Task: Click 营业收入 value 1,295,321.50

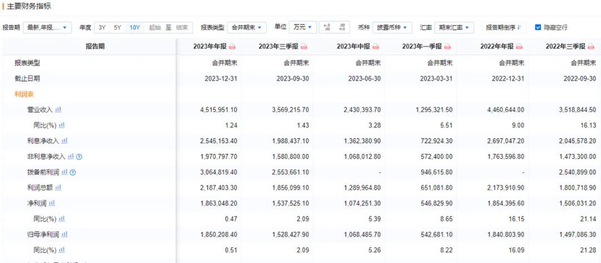Action: [433, 110]
